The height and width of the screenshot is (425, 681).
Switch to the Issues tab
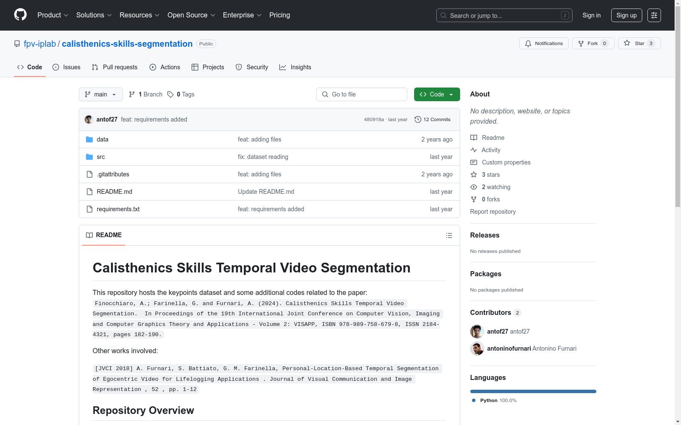(x=66, y=67)
